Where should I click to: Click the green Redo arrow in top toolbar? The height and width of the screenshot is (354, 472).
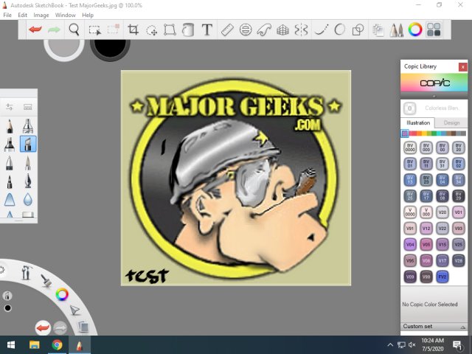click(54, 29)
